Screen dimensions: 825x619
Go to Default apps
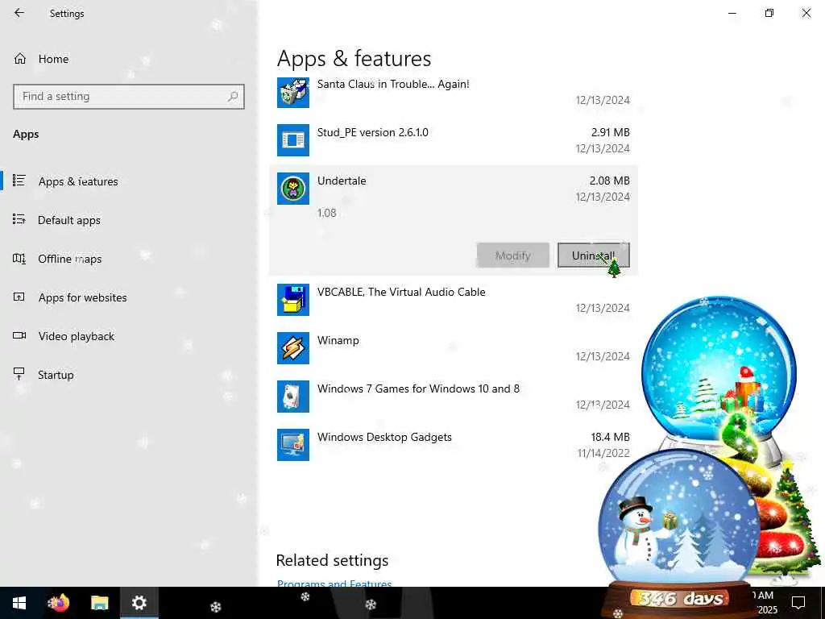[x=69, y=220]
